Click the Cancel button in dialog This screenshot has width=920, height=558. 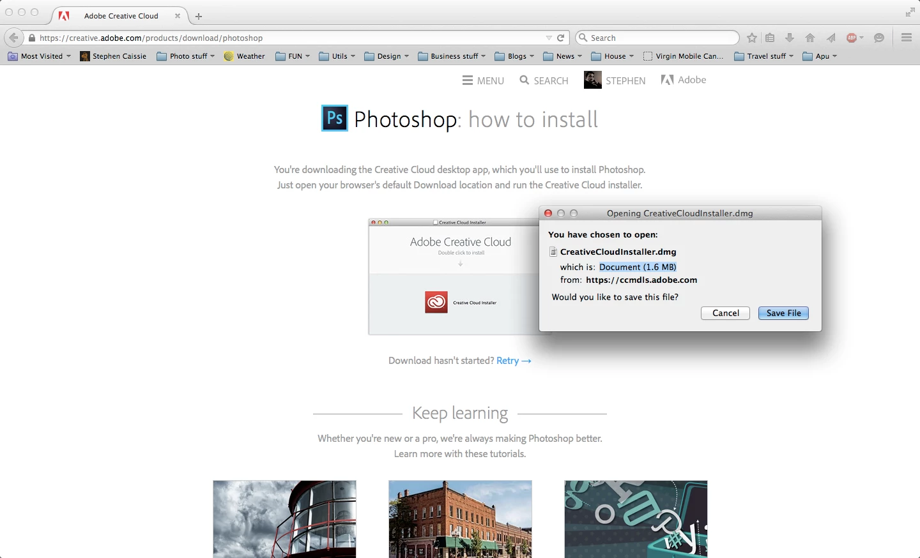pyautogui.click(x=725, y=313)
